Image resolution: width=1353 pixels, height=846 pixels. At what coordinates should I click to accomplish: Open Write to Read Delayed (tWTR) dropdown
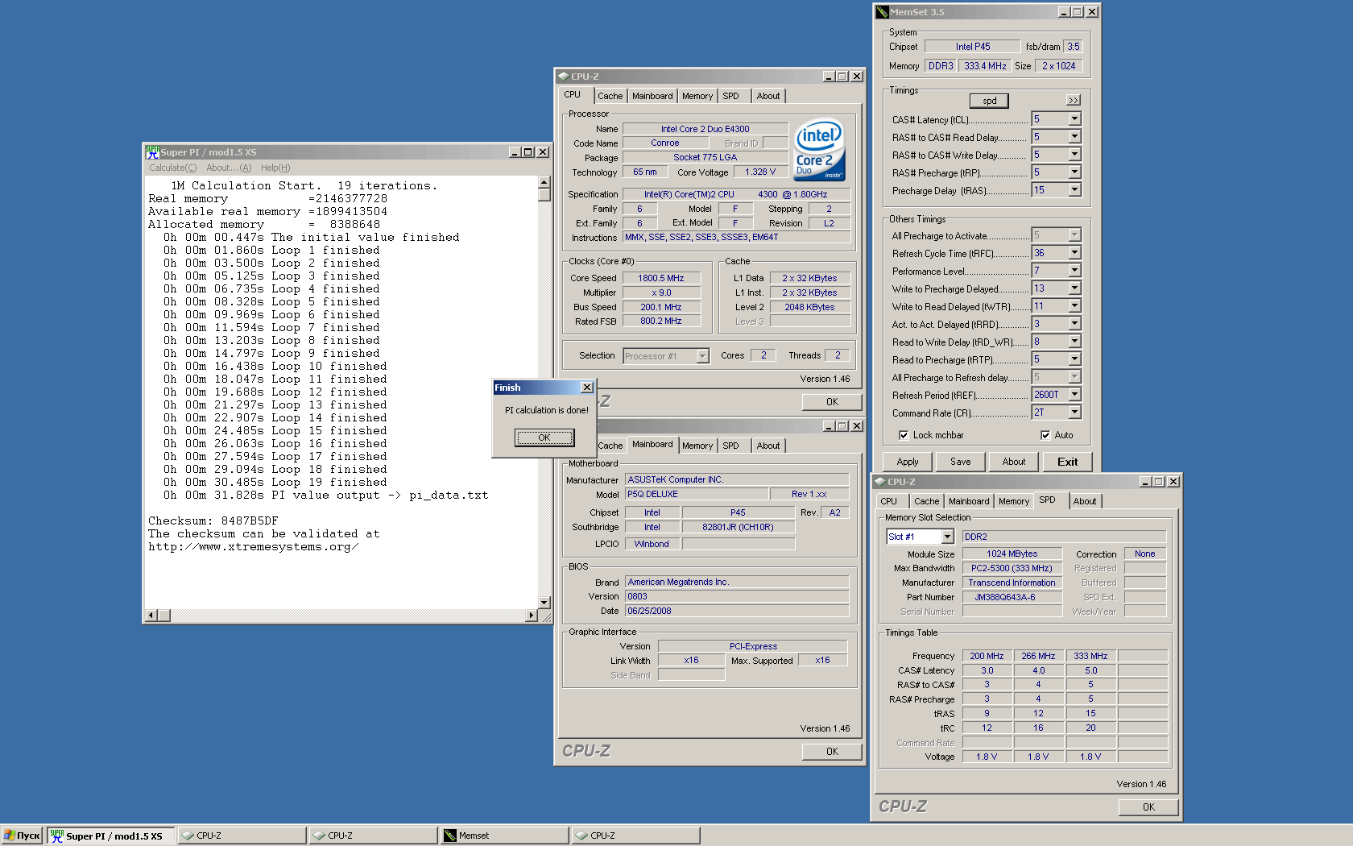[x=1074, y=306]
